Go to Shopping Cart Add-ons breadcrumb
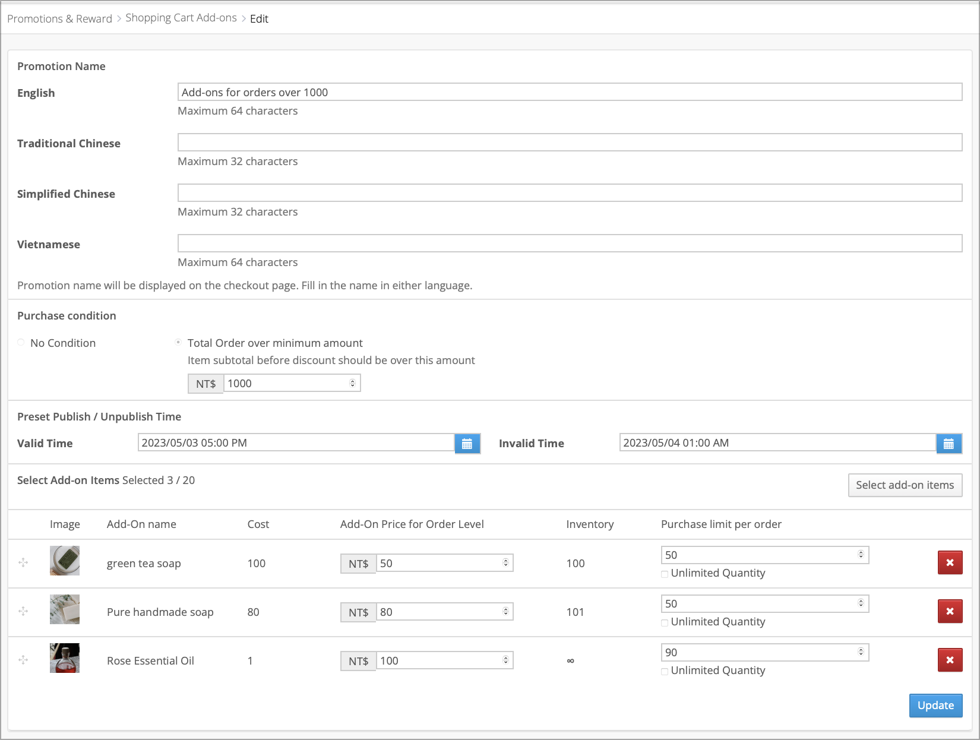980x740 pixels. 181,18
